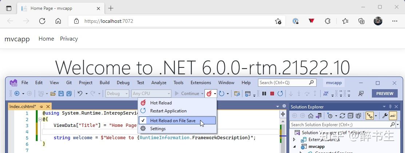
Task: Toggle pin on Index.cshtml tab
Action: (41, 107)
